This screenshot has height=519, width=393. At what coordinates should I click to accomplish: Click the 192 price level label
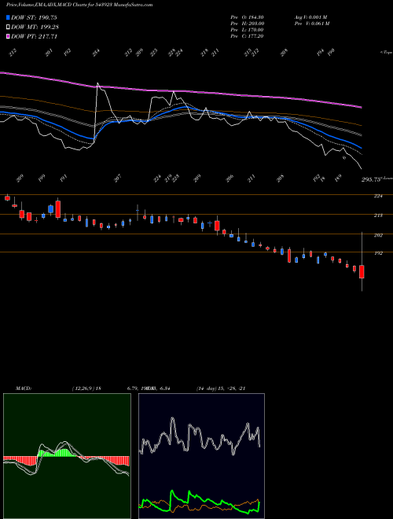pos(378,253)
